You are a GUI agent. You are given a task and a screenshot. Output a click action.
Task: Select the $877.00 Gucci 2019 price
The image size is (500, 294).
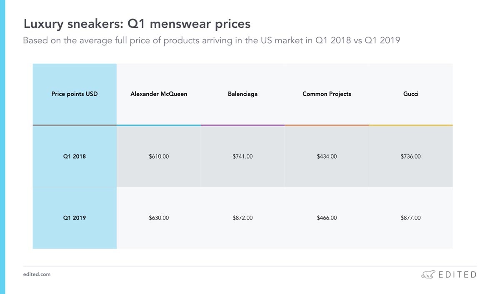click(410, 218)
